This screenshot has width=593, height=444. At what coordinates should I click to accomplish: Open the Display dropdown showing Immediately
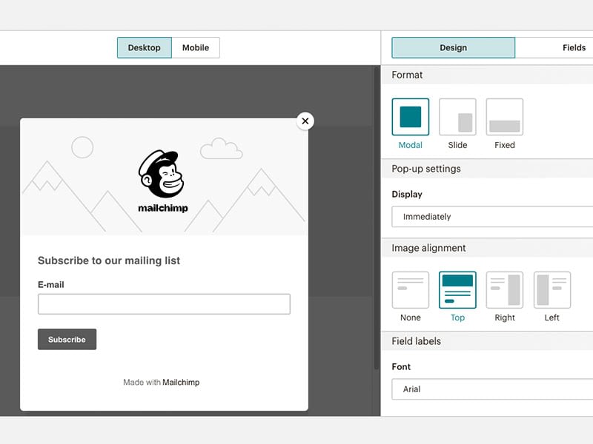(x=492, y=216)
